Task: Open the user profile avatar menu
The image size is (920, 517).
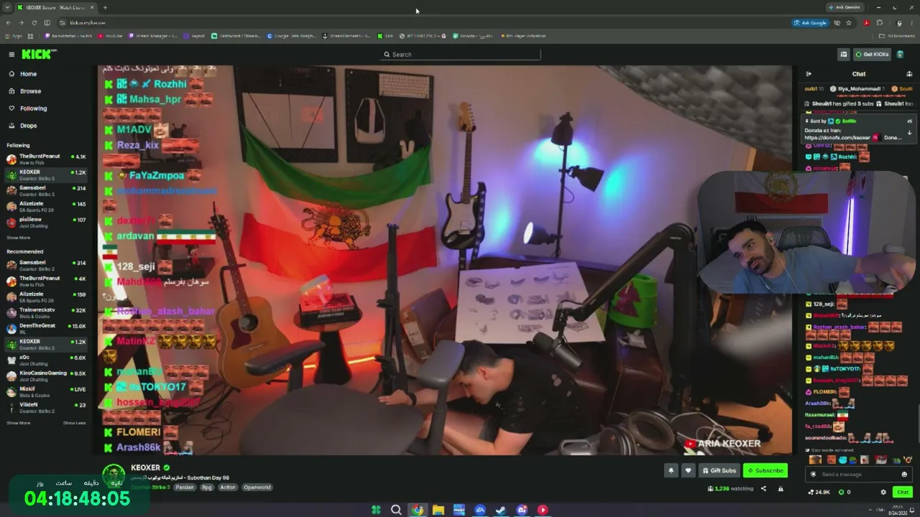Action: (900, 55)
